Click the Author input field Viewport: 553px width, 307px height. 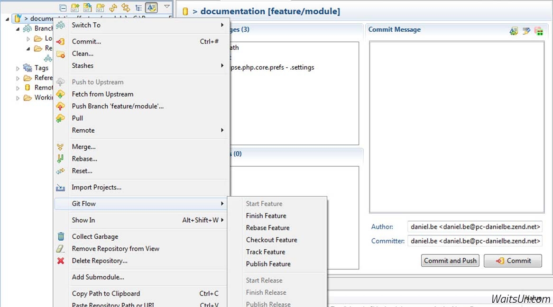(475, 227)
